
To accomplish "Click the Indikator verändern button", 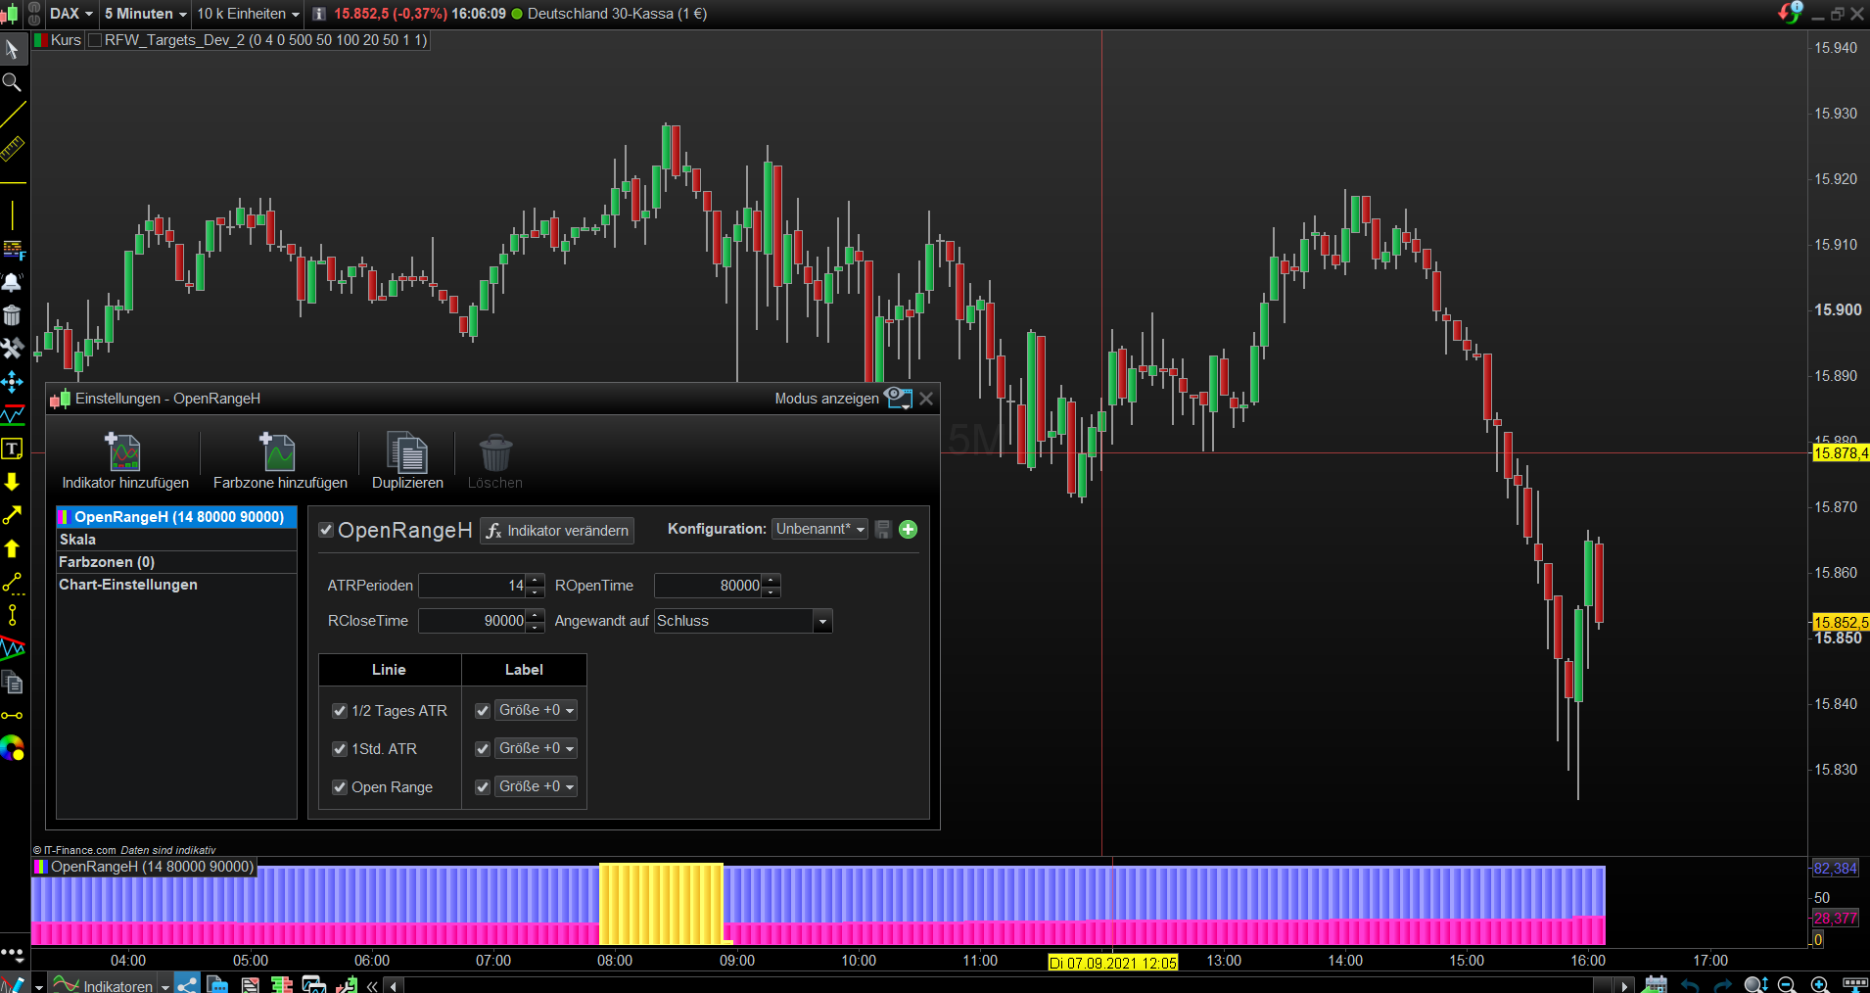I will point(557,531).
